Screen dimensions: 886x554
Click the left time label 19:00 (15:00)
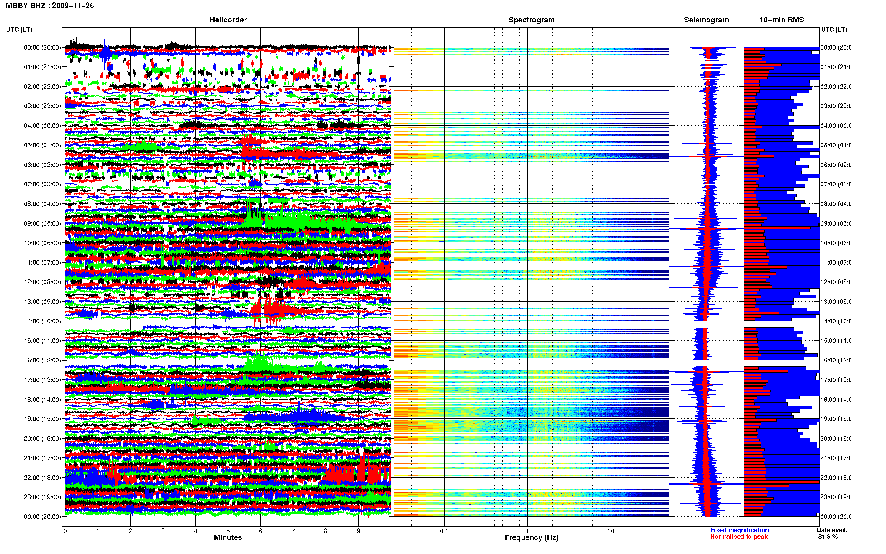(42, 419)
